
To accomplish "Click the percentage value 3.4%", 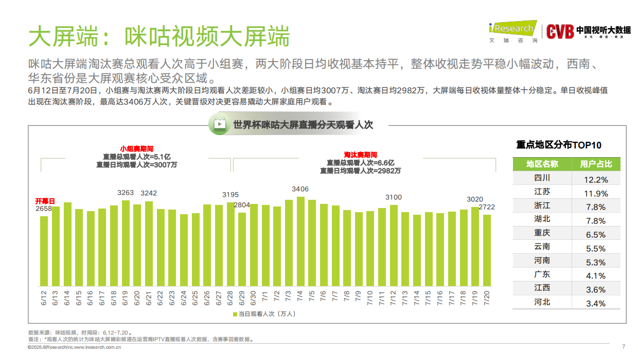I will [x=596, y=304].
